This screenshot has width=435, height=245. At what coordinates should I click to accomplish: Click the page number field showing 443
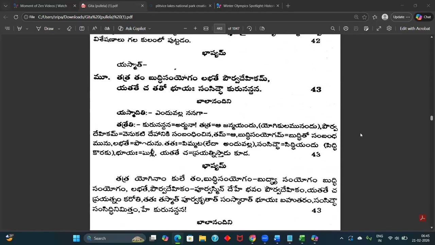[220, 29]
